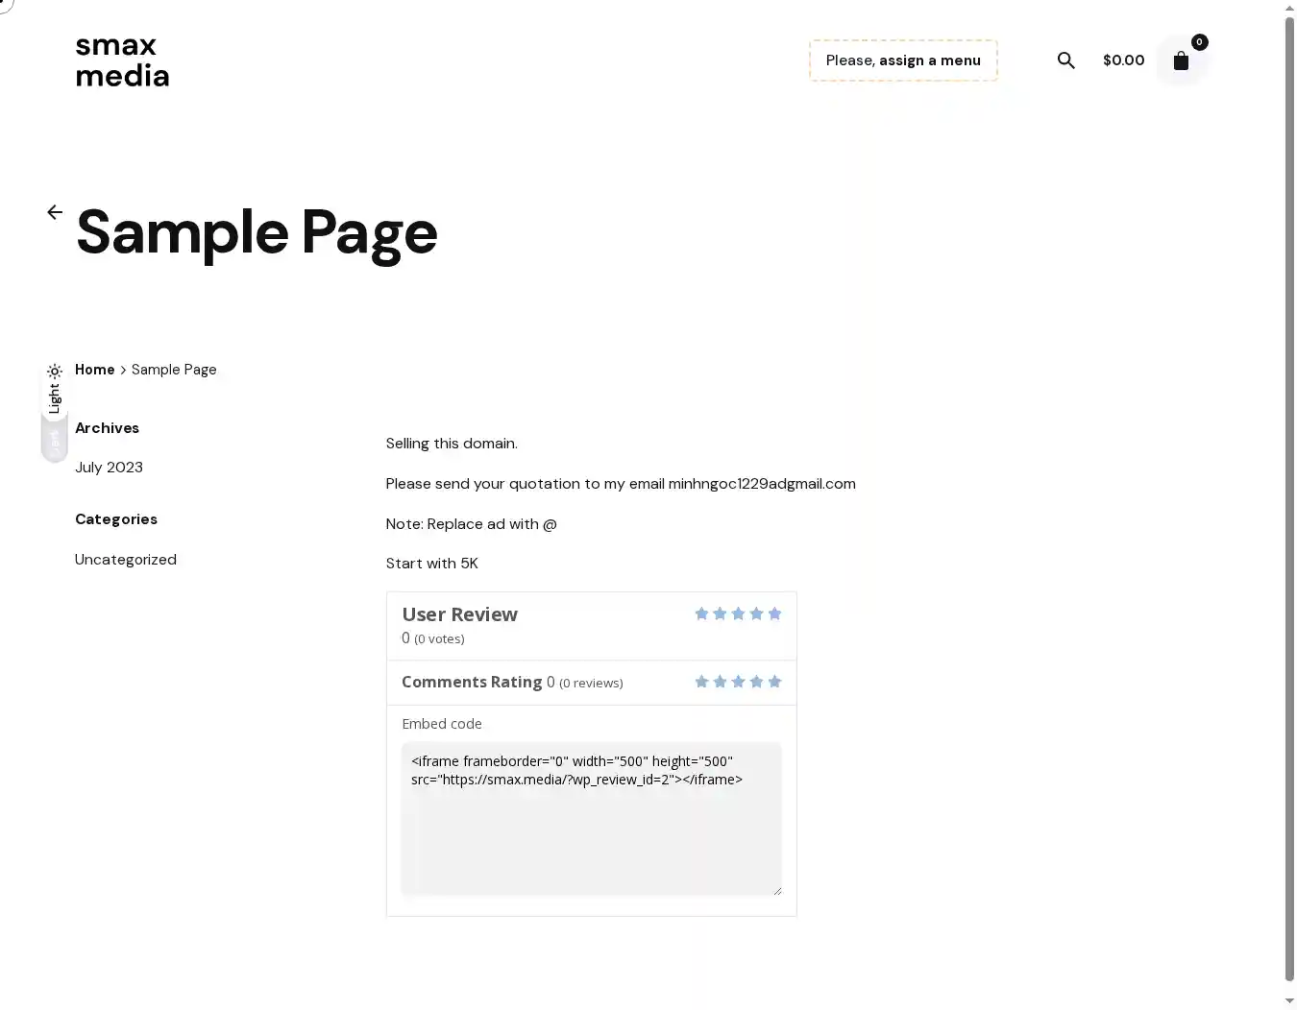Switch to Dark mode on theme toggle
The image size is (1297, 1010).
55,441
